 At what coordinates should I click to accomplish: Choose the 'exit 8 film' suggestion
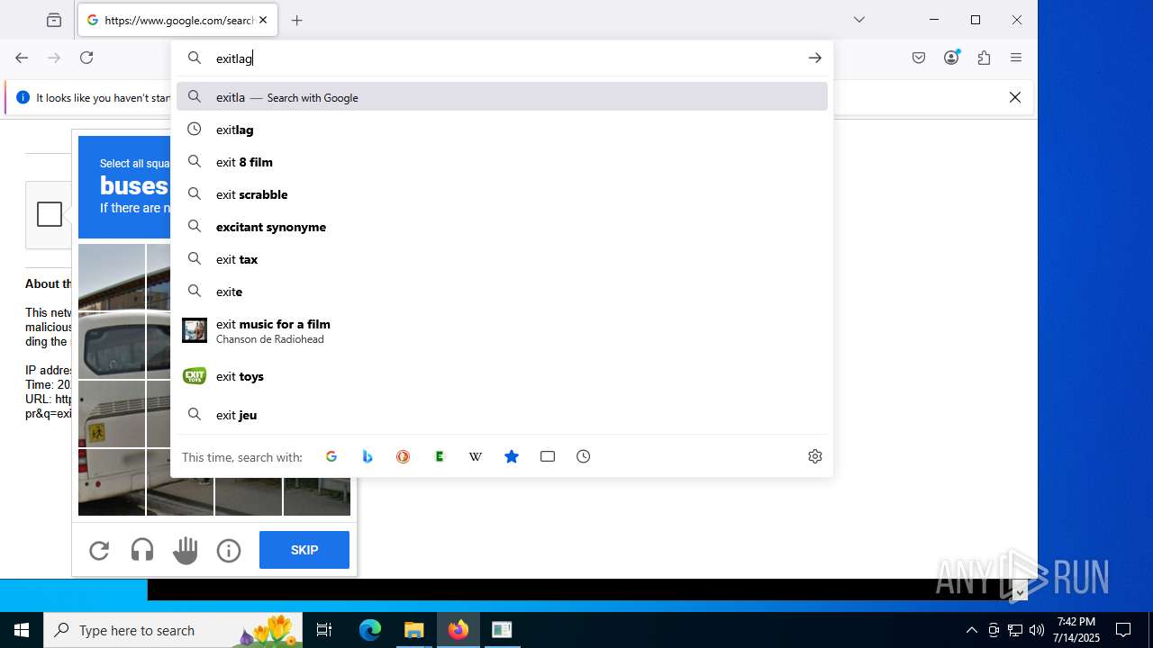click(502, 162)
